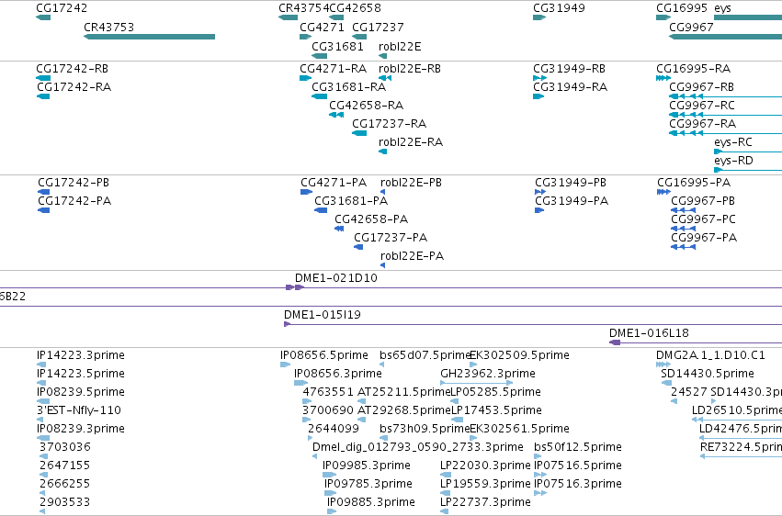
Task: Select transcript CG31681-RA
Action: click(x=348, y=87)
